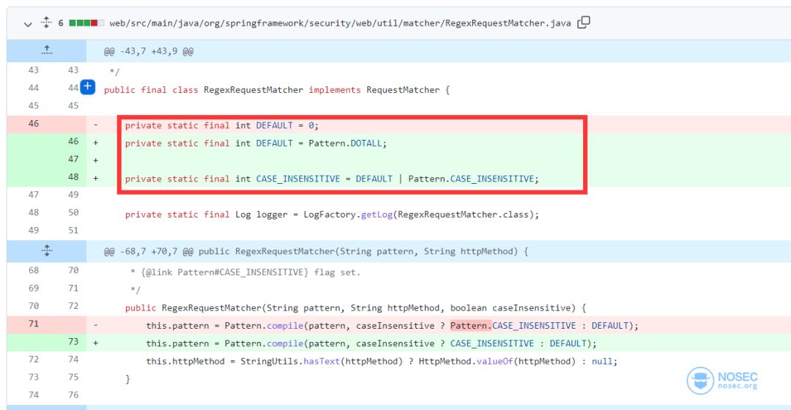Click the blue plus comment button on line 44
The image size is (791, 410).
88,87
